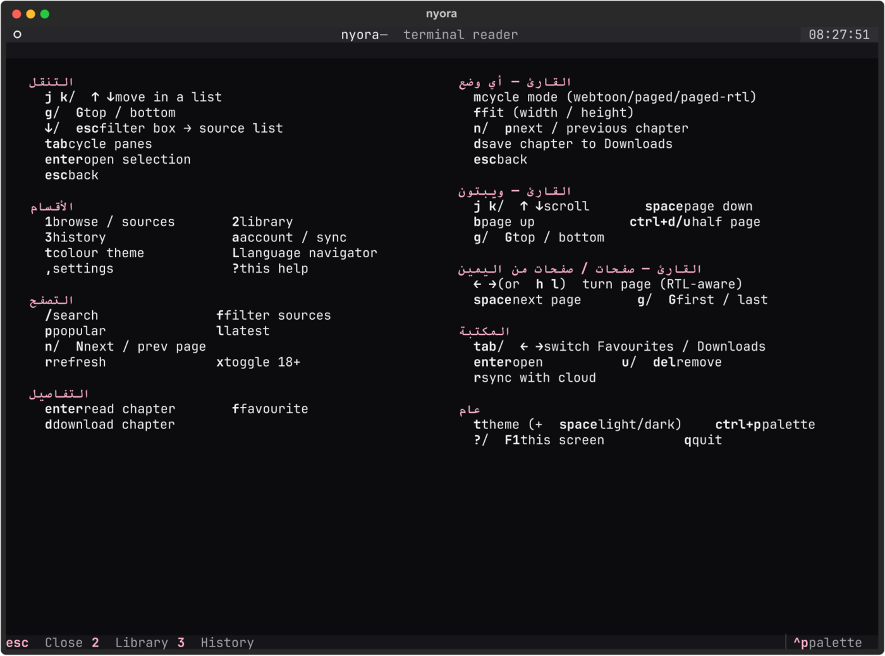The height and width of the screenshot is (656, 885).
Task: Click "esc back" under the "التنقل" heading
Action: (71, 175)
